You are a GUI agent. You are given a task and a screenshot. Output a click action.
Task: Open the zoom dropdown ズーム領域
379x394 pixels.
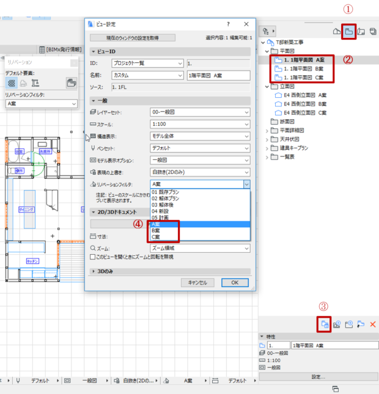click(x=200, y=248)
